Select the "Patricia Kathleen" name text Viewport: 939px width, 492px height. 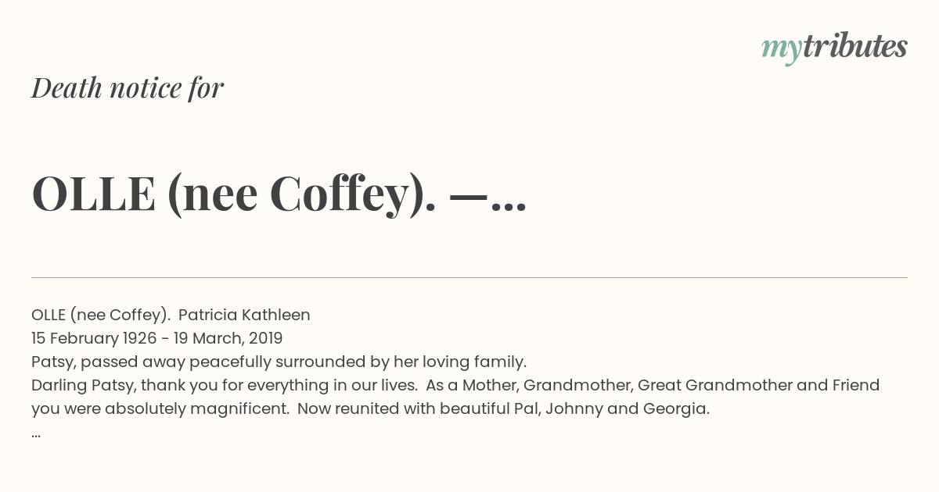(244, 315)
